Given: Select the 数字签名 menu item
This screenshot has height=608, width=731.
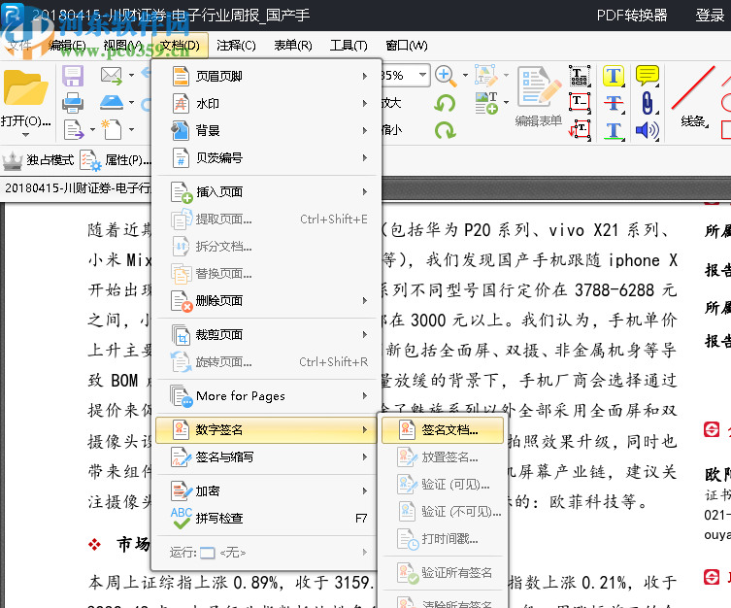Looking at the screenshot, I should coord(266,430).
